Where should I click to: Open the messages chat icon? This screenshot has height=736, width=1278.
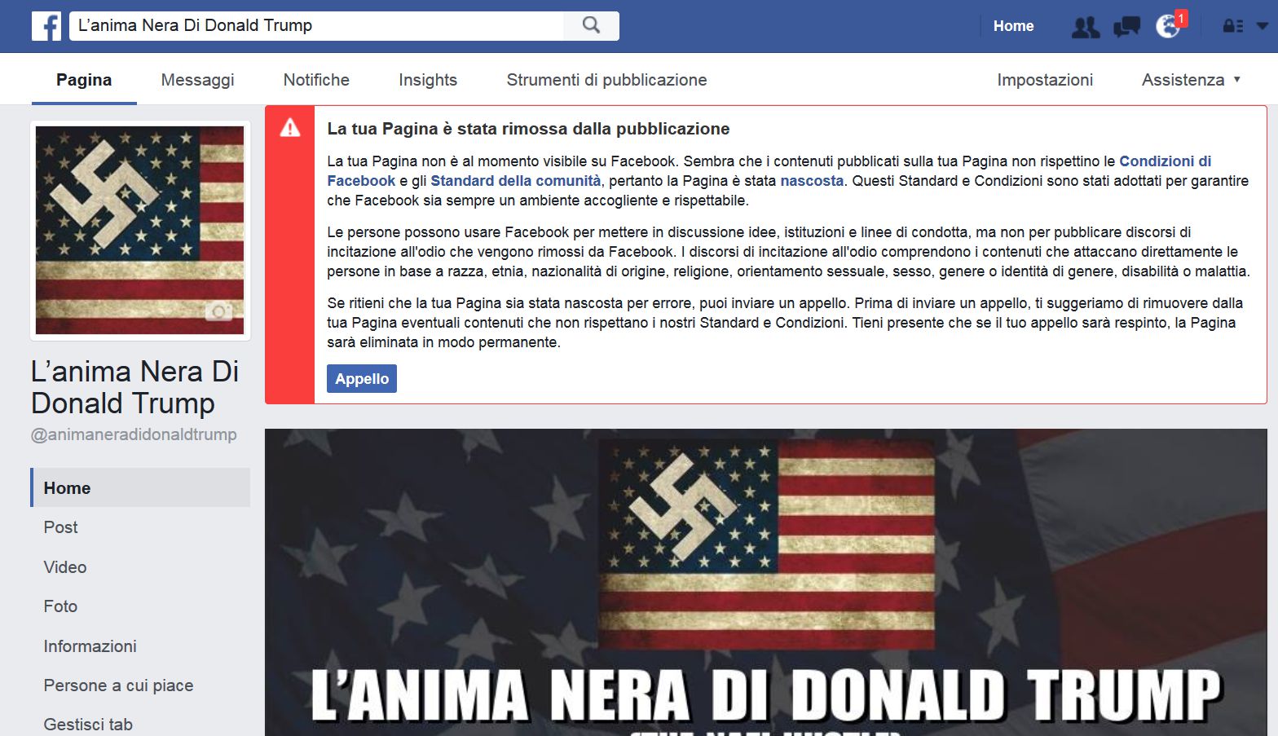pyautogui.click(x=1126, y=27)
